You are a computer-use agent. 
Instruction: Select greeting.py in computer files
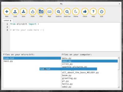[x=90, y=78]
